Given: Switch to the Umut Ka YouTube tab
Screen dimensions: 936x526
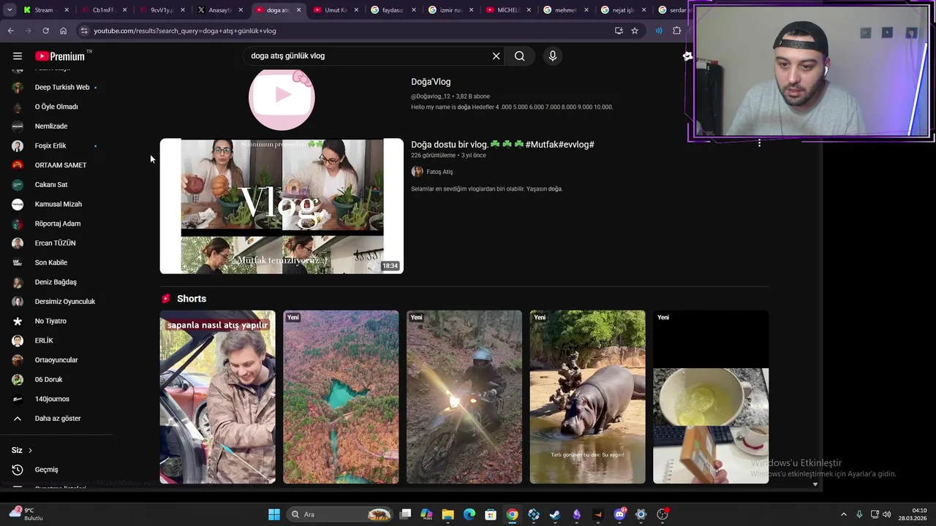Looking at the screenshot, I should (335, 10).
